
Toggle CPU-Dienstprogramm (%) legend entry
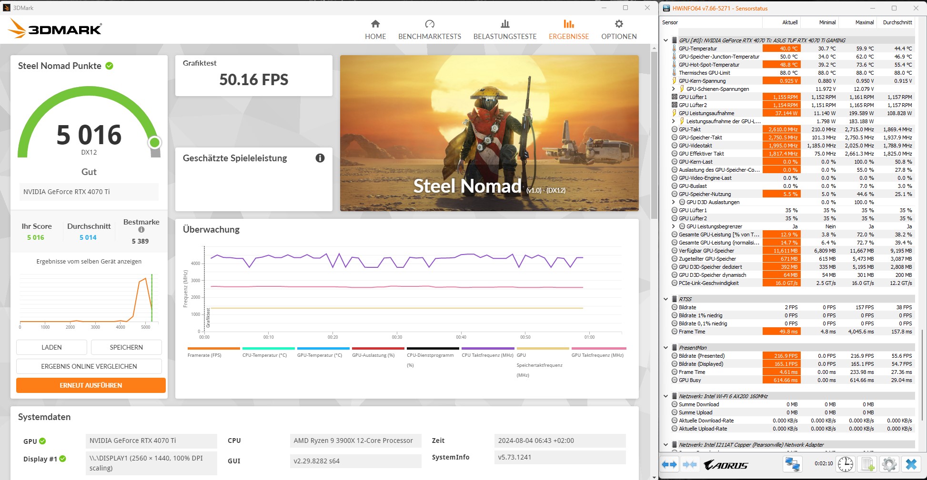pos(433,357)
